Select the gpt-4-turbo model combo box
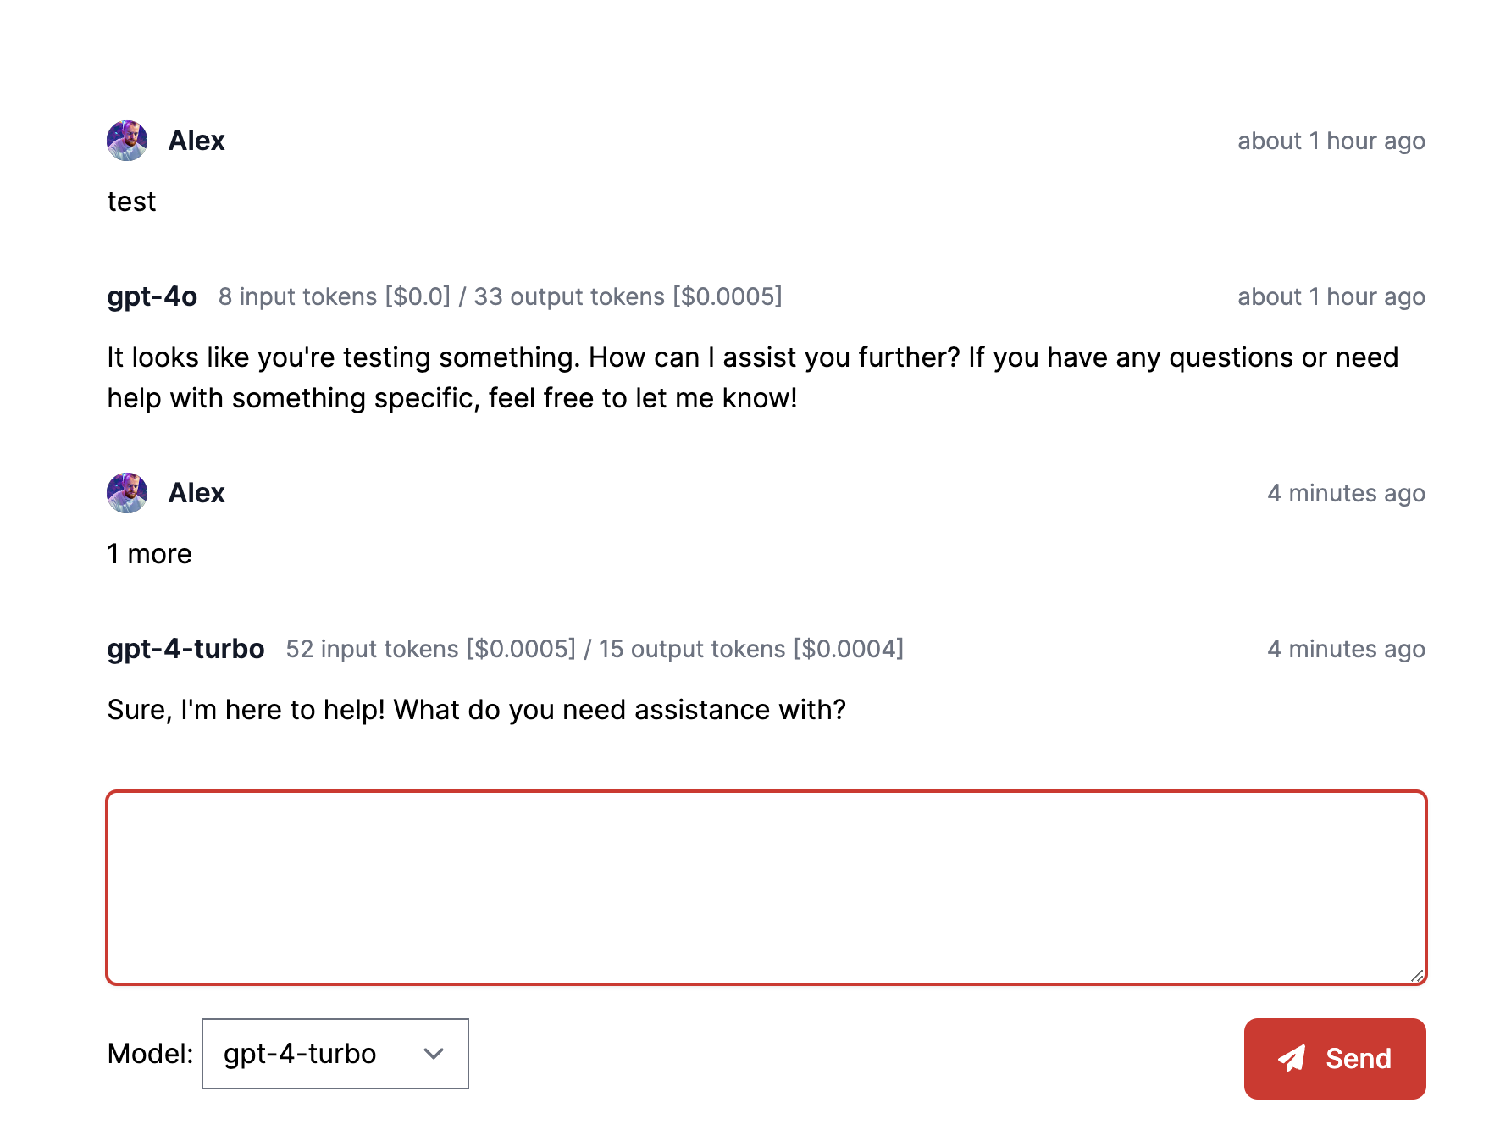The height and width of the screenshot is (1130, 1511). pos(335,1054)
